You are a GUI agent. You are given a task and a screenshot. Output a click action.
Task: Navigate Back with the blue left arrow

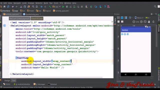(x=41, y=7)
